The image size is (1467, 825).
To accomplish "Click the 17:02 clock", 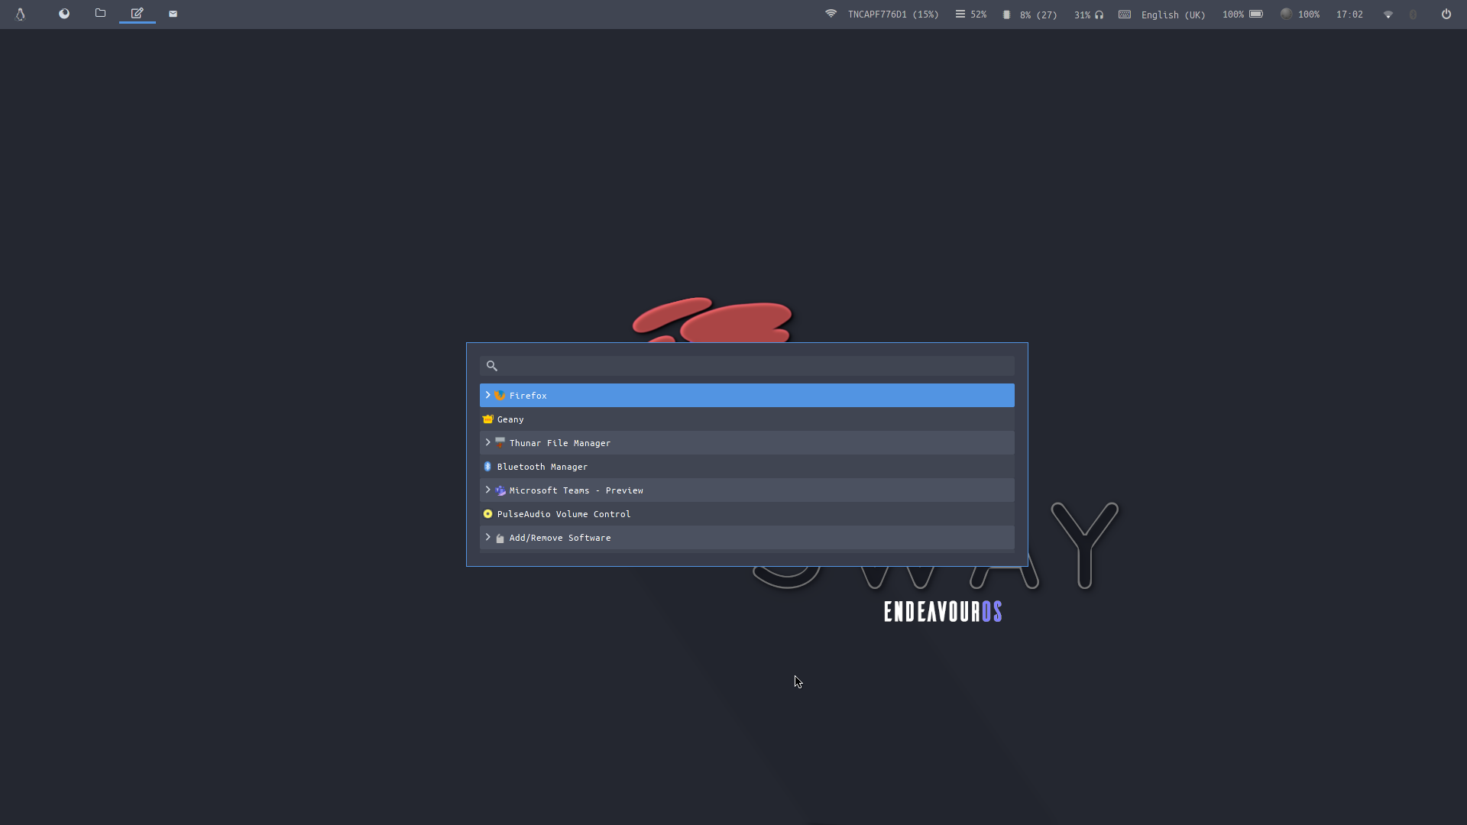I will [1349, 15].
